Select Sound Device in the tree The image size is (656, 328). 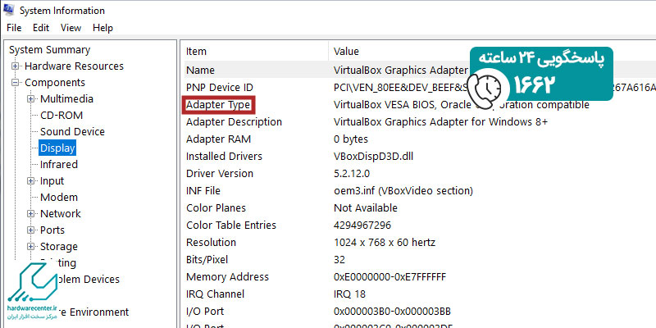click(72, 131)
